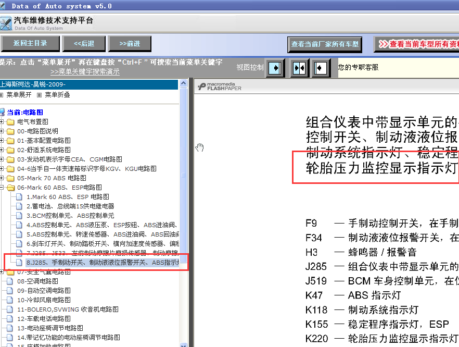The image size is (459, 347).
Task: Expand the 00-电路图说明 folder
Action: tap(2, 131)
